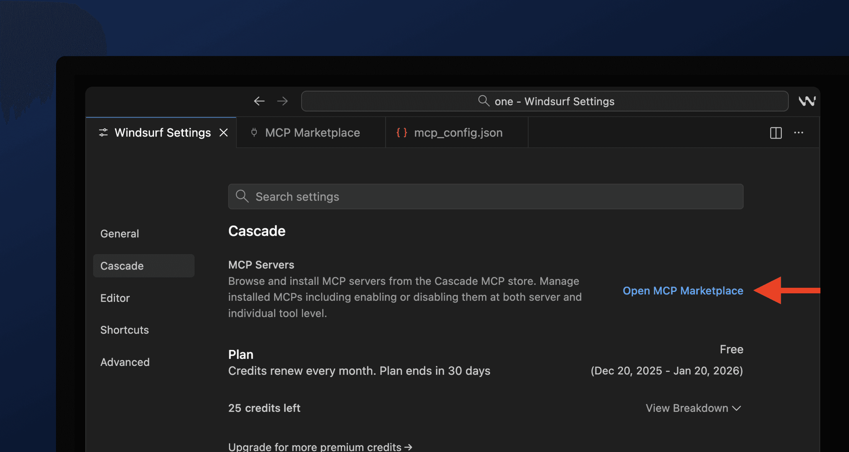Screen dimensions: 849x452
Task: Click the 'one - Windsurf Settings' command bar
Action: coord(544,101)
